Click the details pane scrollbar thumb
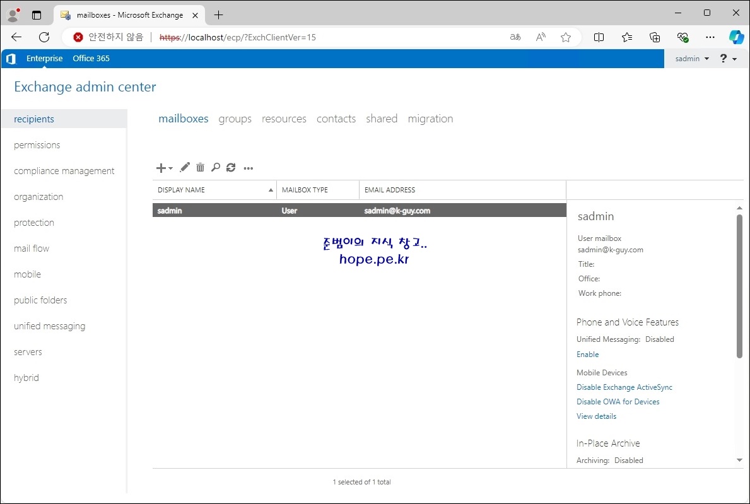Viewport: 750px width, 504px height. [739, 286]
